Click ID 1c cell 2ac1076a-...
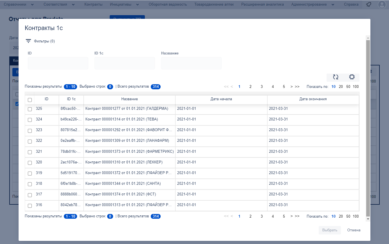This screenshot has width=389, height=244. click(x=71, y=162)
